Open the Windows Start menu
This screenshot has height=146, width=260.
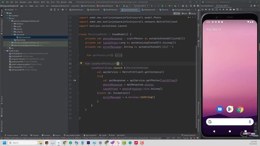[x=4, y=143]
